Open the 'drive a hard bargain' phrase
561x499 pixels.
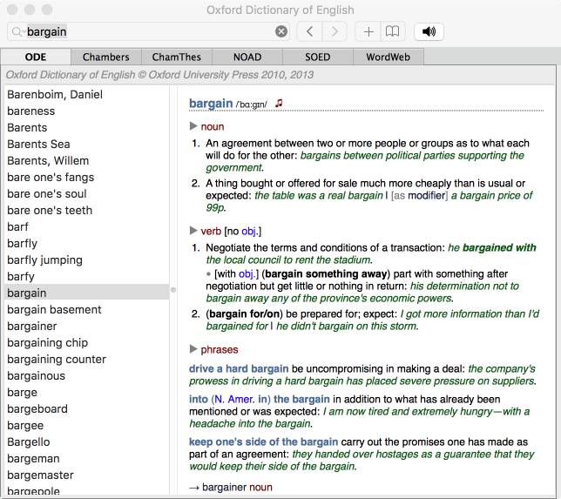point(239,368)
